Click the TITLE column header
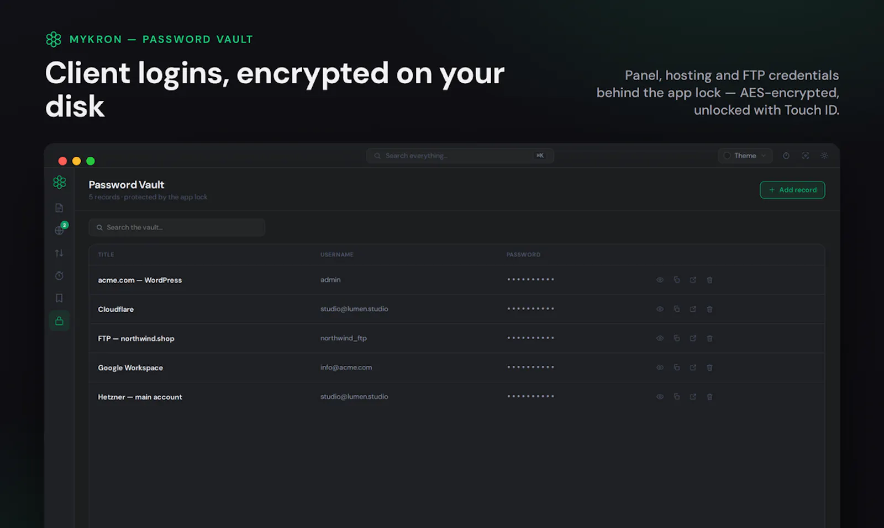The image size is (884, 528). 106,254
